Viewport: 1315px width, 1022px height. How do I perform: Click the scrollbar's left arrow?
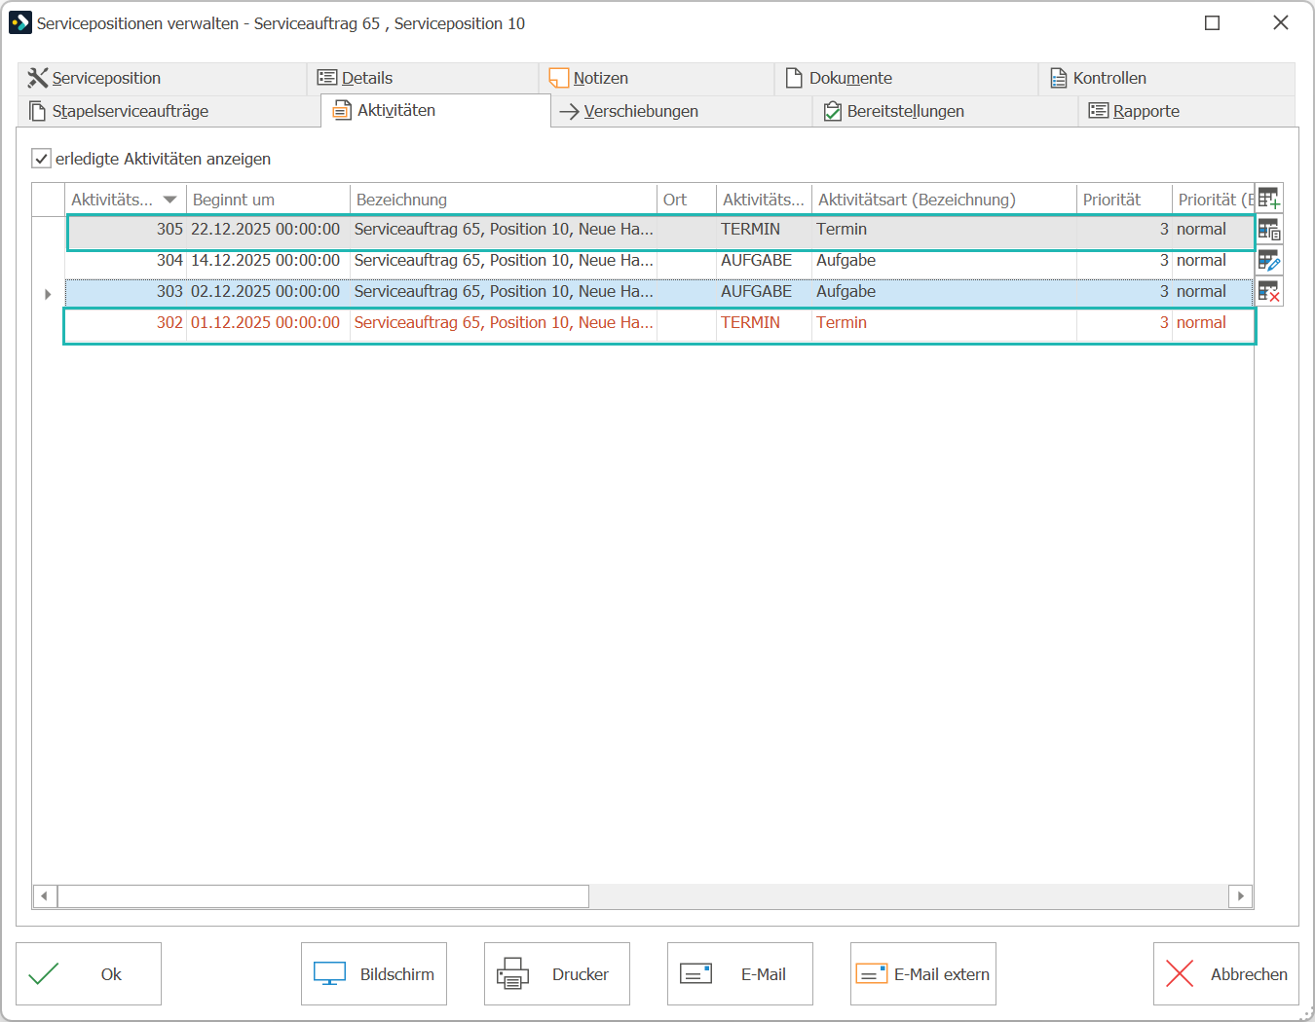click(x=45, y=895)
